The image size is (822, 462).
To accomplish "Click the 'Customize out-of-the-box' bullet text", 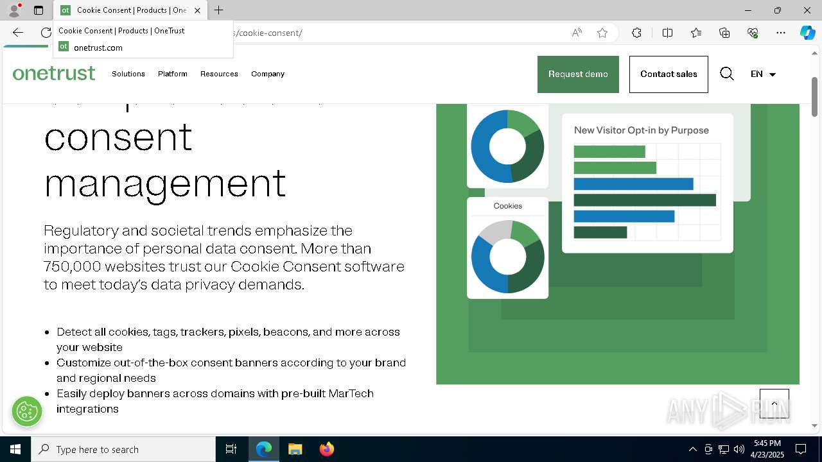I will pos(231,370).
